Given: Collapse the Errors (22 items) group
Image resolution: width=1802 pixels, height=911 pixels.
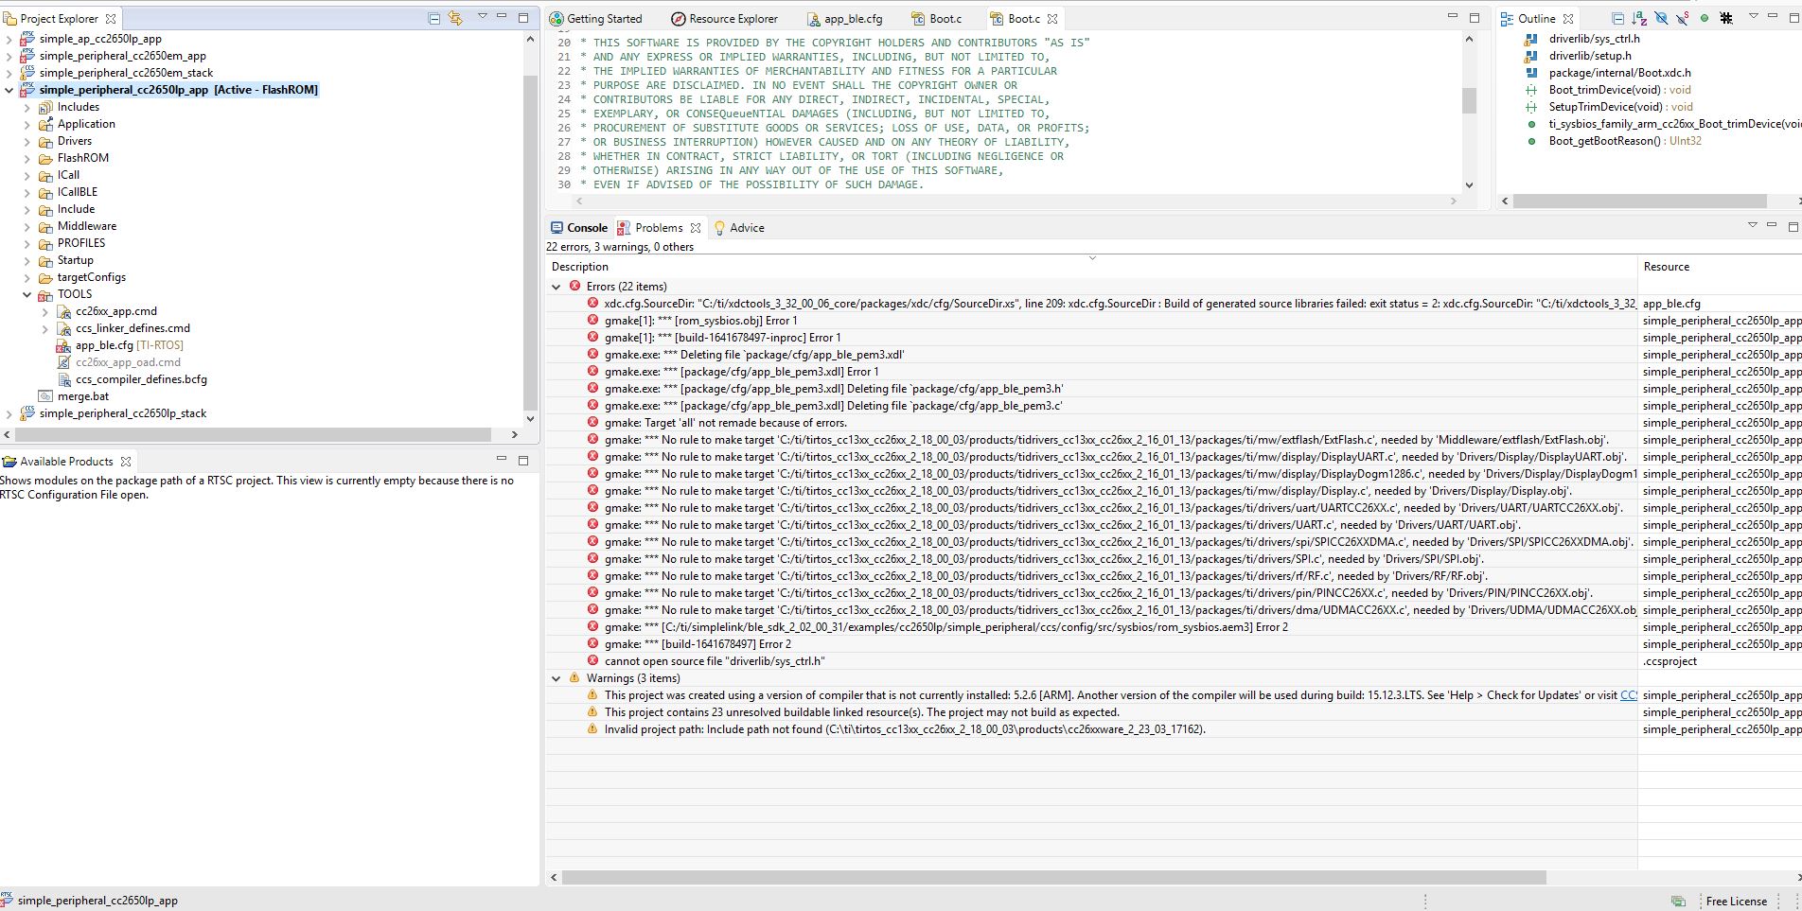Looking at the screenshot, I should pyautogui.click(x=556, y=287).
